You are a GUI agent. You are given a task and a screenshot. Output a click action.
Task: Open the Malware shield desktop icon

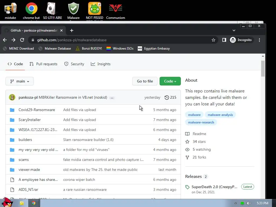coord(73,11)
